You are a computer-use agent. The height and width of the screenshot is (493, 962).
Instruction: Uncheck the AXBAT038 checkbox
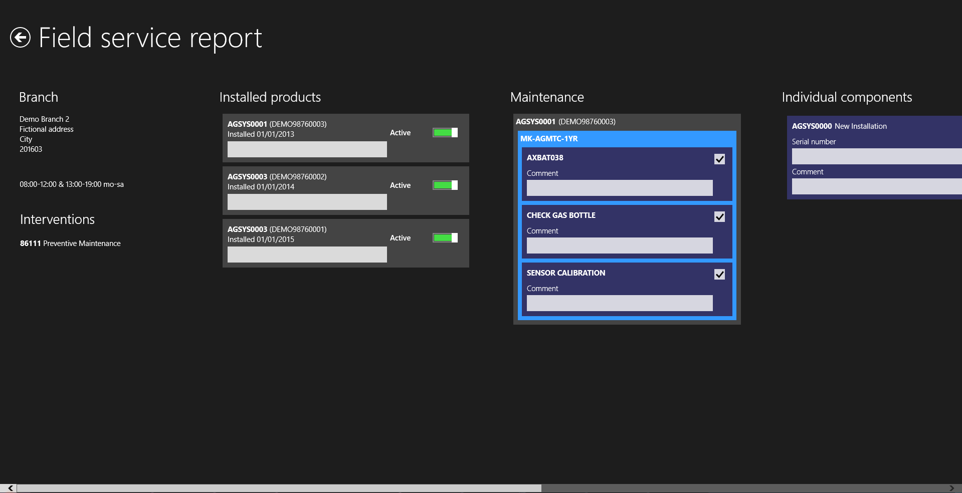pyautogui.click(x=719, y=159)
